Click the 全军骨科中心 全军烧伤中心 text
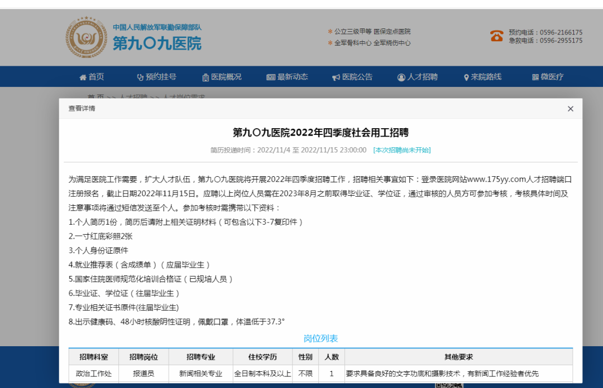Screen dimensions: 603x388 point(372,43)
